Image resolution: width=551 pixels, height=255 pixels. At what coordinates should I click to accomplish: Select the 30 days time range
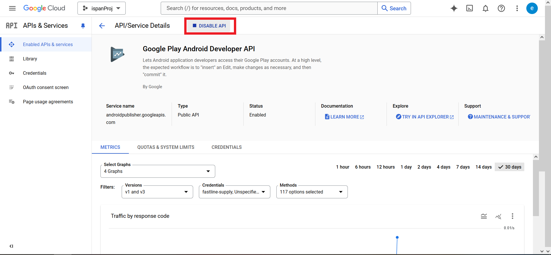click(x=509, y=167)
